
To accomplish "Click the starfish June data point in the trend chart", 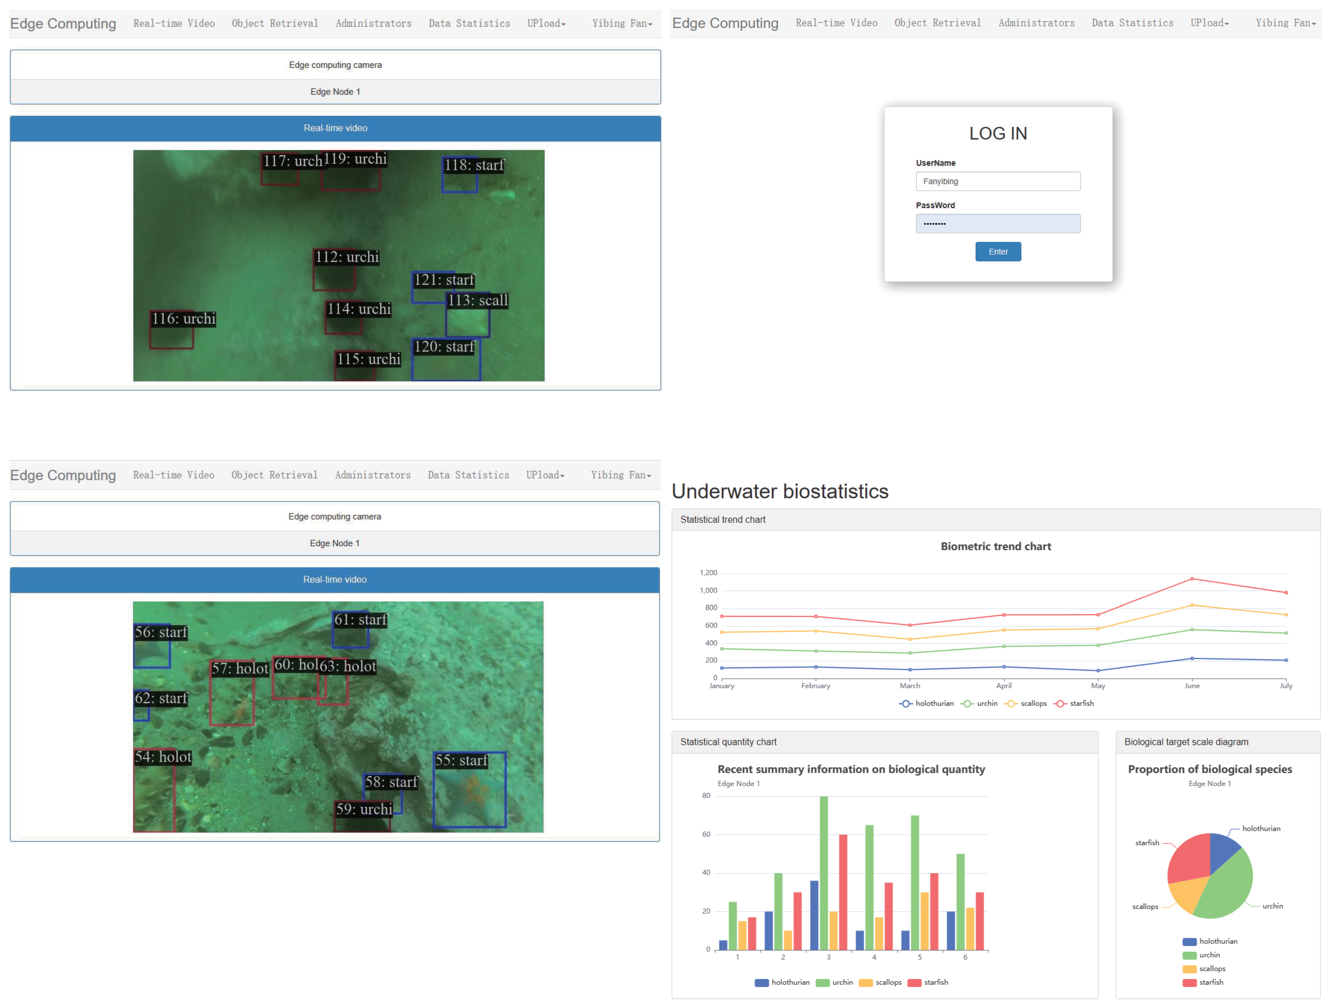I will pos(1192,579).
